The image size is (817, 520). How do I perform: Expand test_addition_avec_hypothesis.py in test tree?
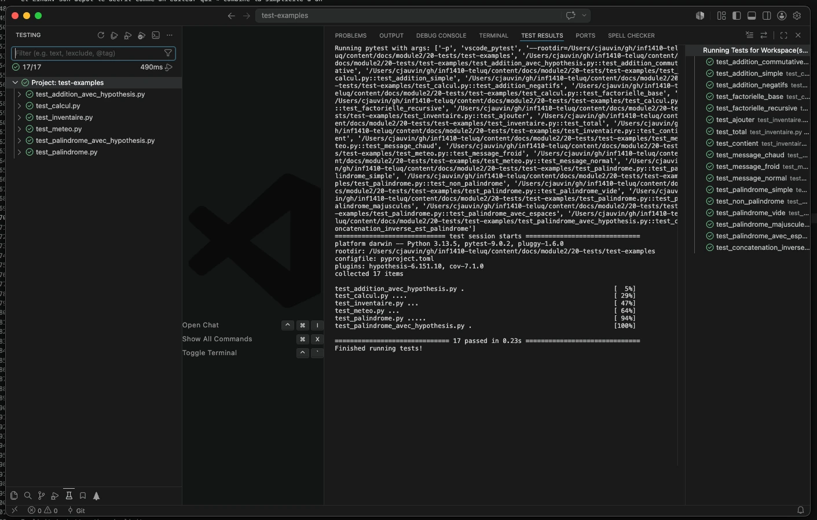[20, 94]
